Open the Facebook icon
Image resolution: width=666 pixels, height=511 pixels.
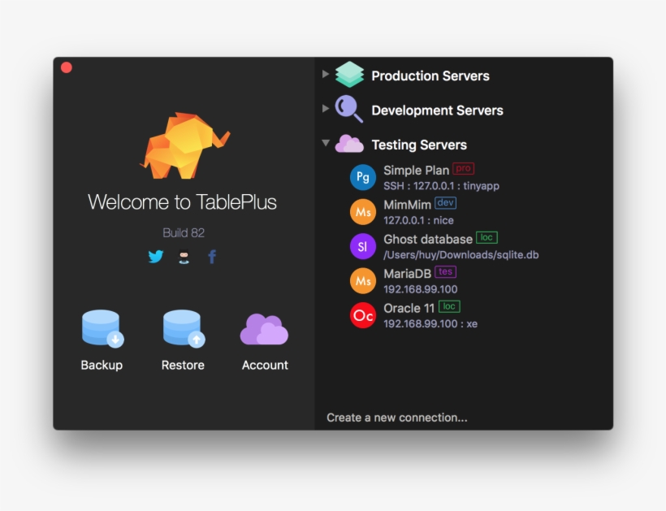[212, 257]
